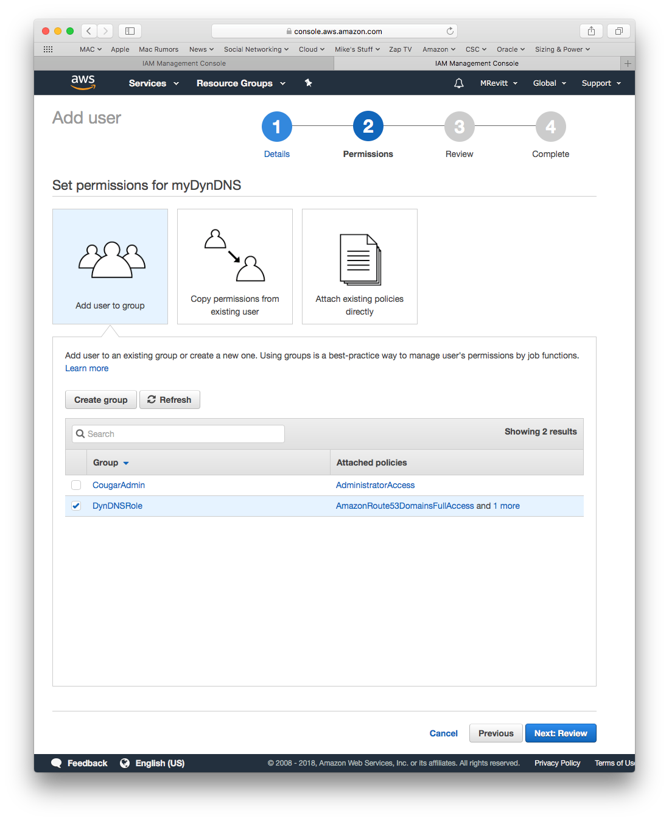Go forward with Safari's forward arrow
Screen dimensions: 669x821
105,31
